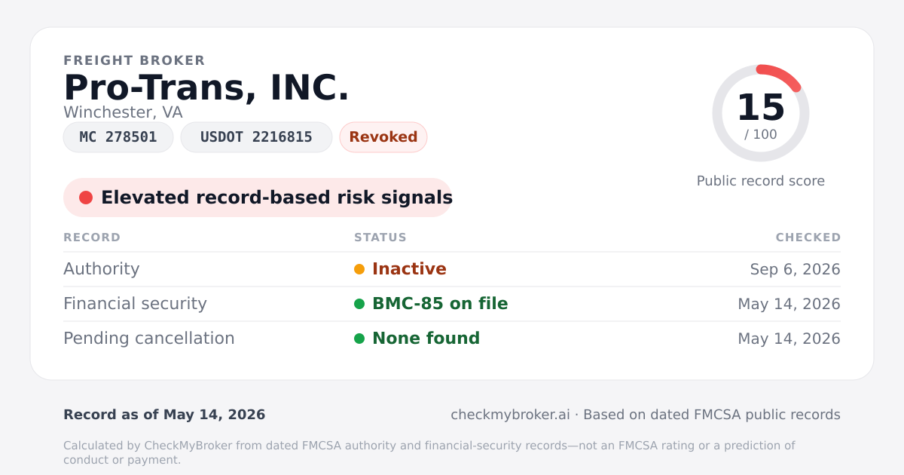904x475 pixels.
Task: Click the Record as of May 14, 2026 text
Action: [164, 415]
